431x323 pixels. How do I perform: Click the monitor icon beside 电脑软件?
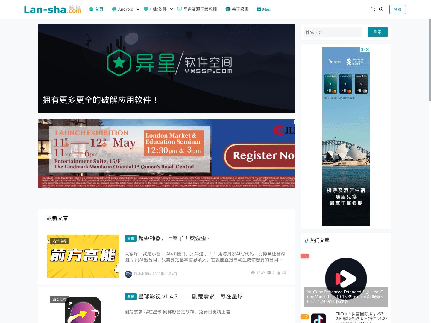(x=146, y=9)
